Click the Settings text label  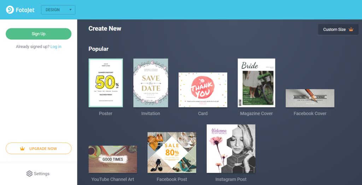[42, 174]
